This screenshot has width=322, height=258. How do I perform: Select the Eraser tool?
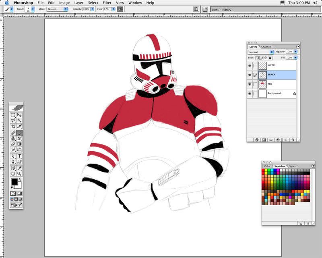click(13, 144)
